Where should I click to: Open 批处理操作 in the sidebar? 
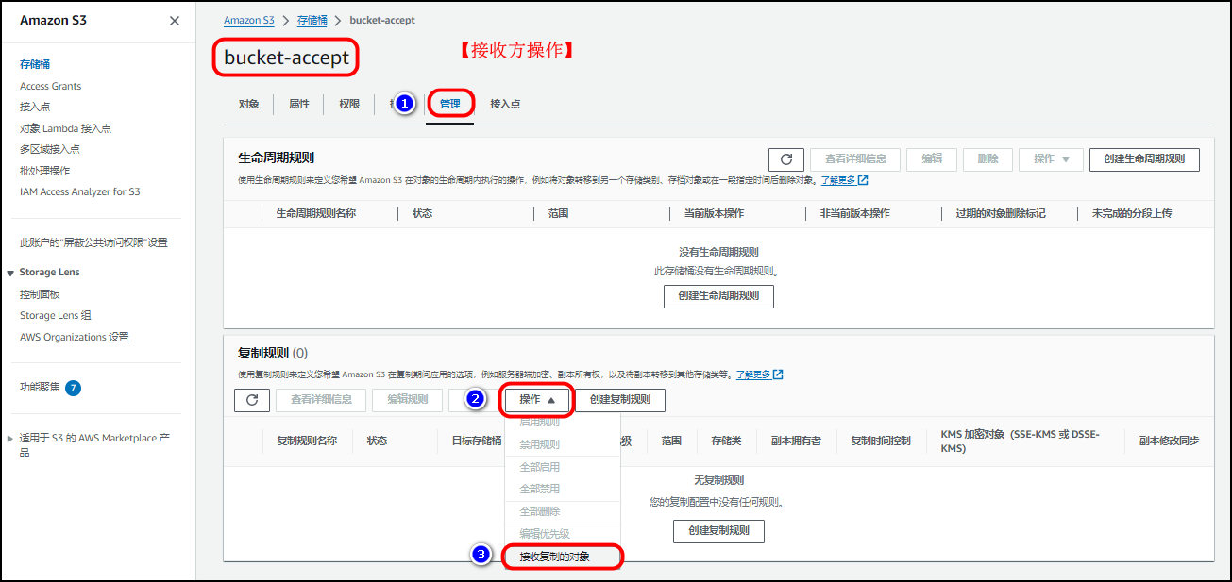coord(45,171)
